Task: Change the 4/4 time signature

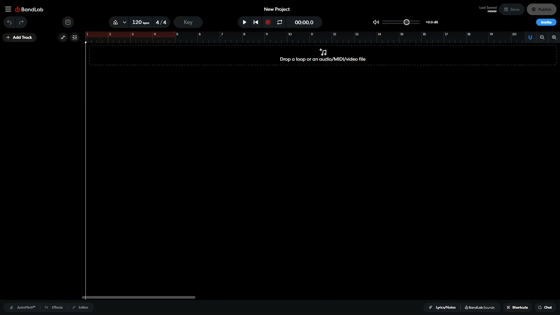Action: pos(161,22)
